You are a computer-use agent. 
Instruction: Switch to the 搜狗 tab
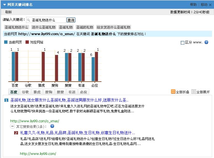pos(49,92)
